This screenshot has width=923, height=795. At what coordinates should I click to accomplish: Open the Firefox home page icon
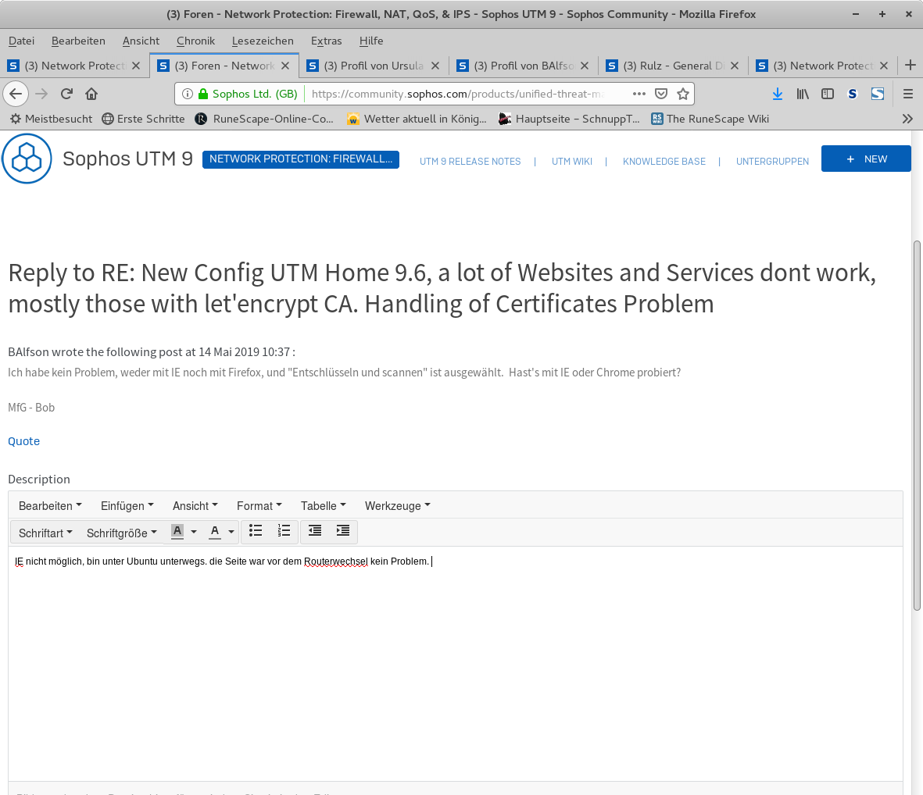point(91,94)
